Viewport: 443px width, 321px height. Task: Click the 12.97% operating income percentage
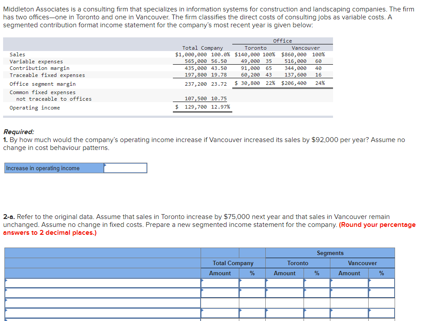click(x=220, y=107)
